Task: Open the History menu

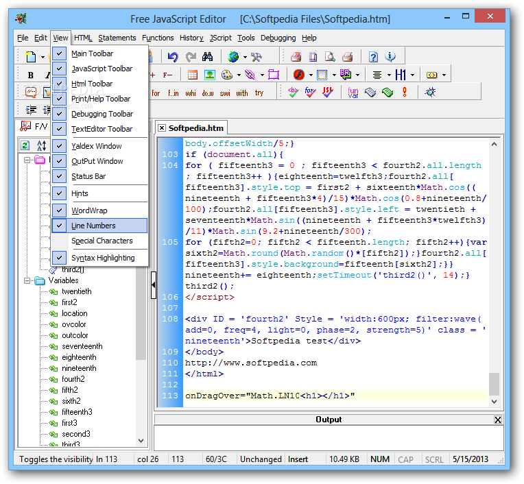Action: point(191,38)
